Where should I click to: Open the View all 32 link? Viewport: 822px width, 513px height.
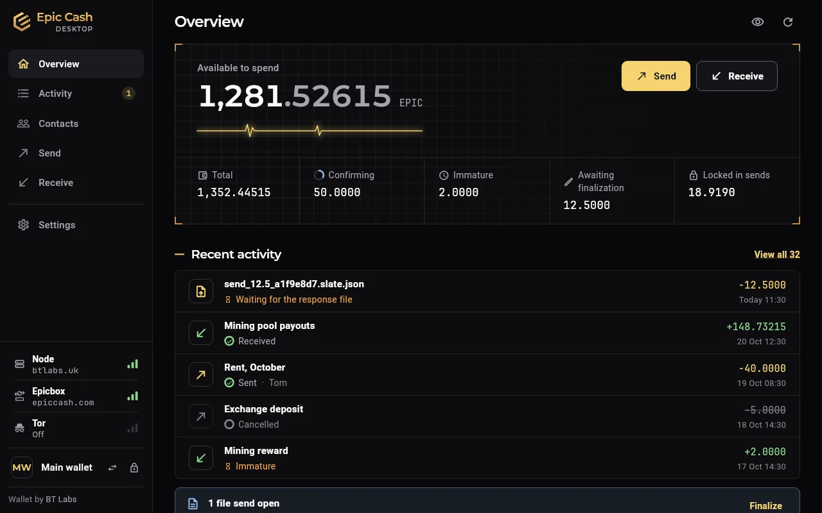coord(777,255)
